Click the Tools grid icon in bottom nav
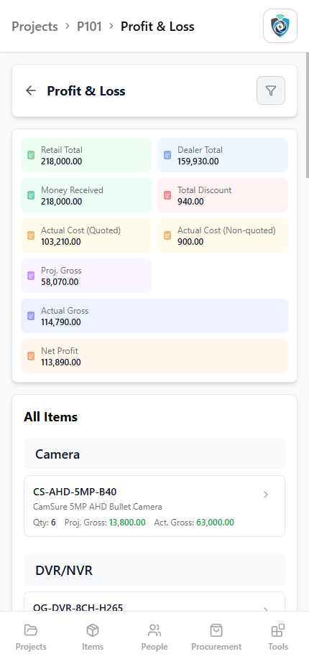The height and width of the screenshot is (669, 309). tap(278, 630)
